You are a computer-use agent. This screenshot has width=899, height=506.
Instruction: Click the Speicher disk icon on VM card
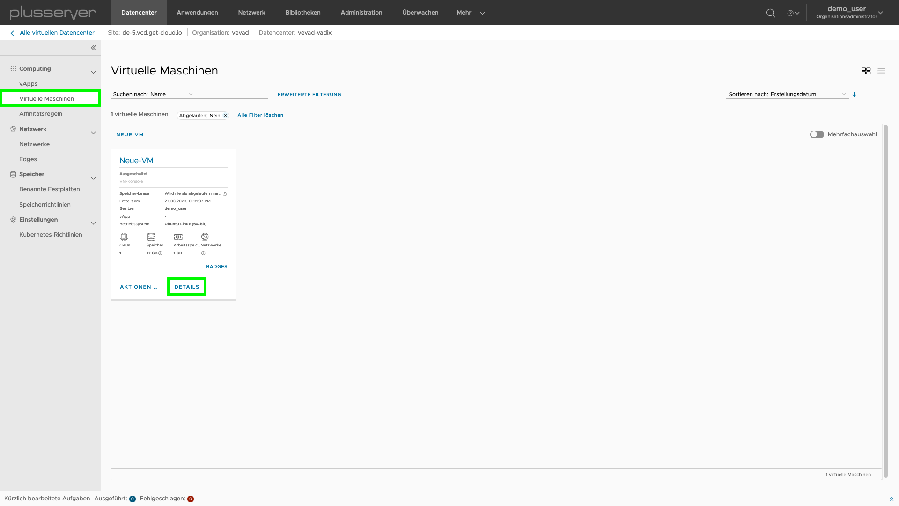[151, 237]
